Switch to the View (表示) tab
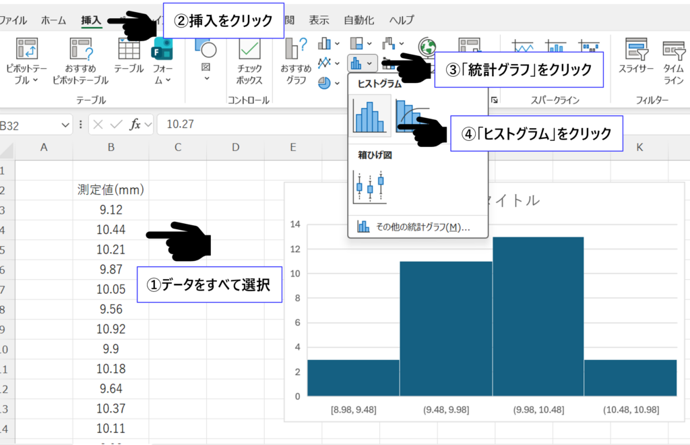690x445 pixels. click(x=319, y=20)
